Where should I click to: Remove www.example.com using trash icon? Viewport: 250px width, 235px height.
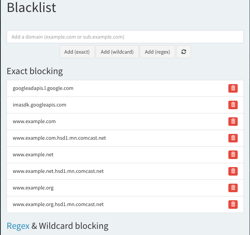[x=233, y=122]
